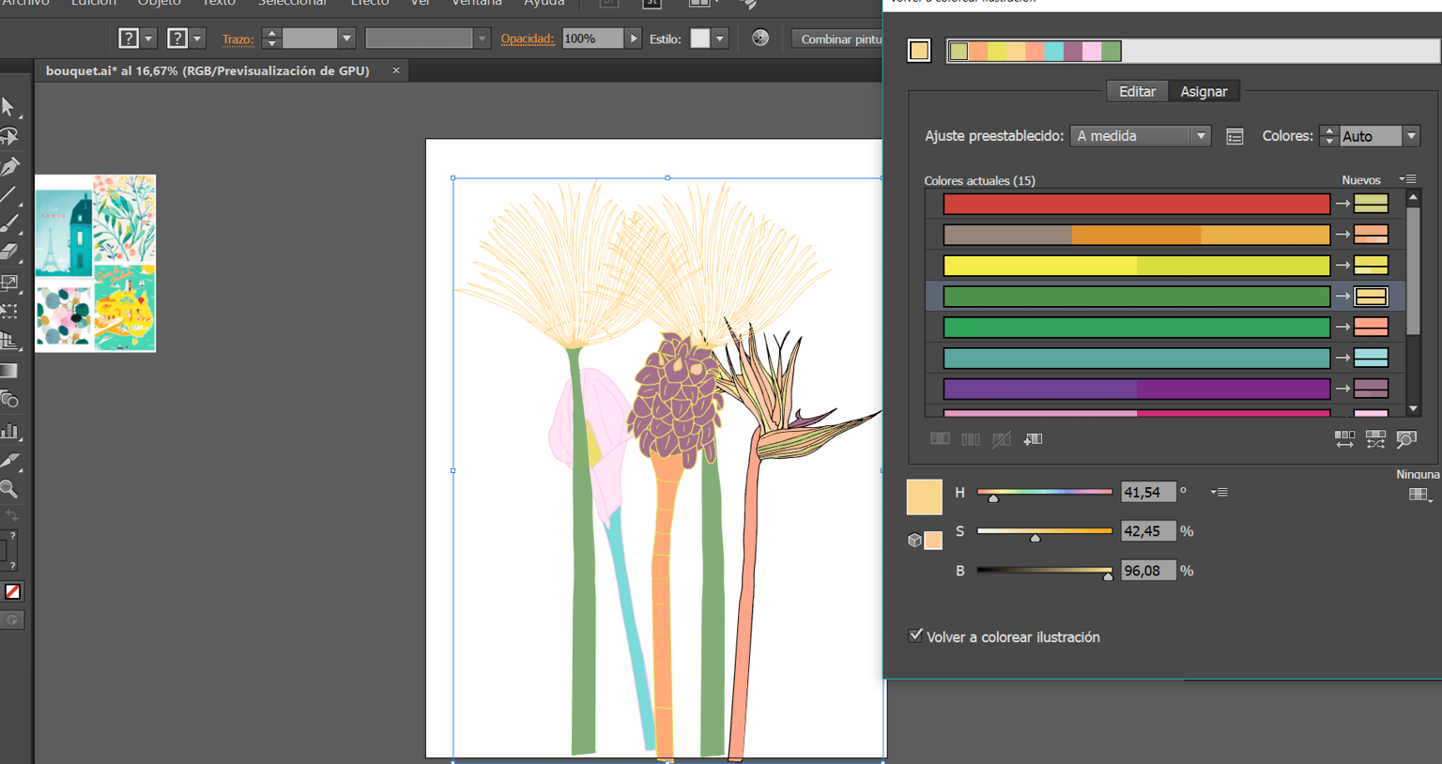The image size is (1442, 764).
Task: Select the Pen tool
Action: pyautogui.click(x=9, y=167)
